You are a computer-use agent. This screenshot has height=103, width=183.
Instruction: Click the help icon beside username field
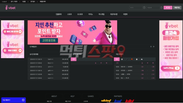coord(144,8)
